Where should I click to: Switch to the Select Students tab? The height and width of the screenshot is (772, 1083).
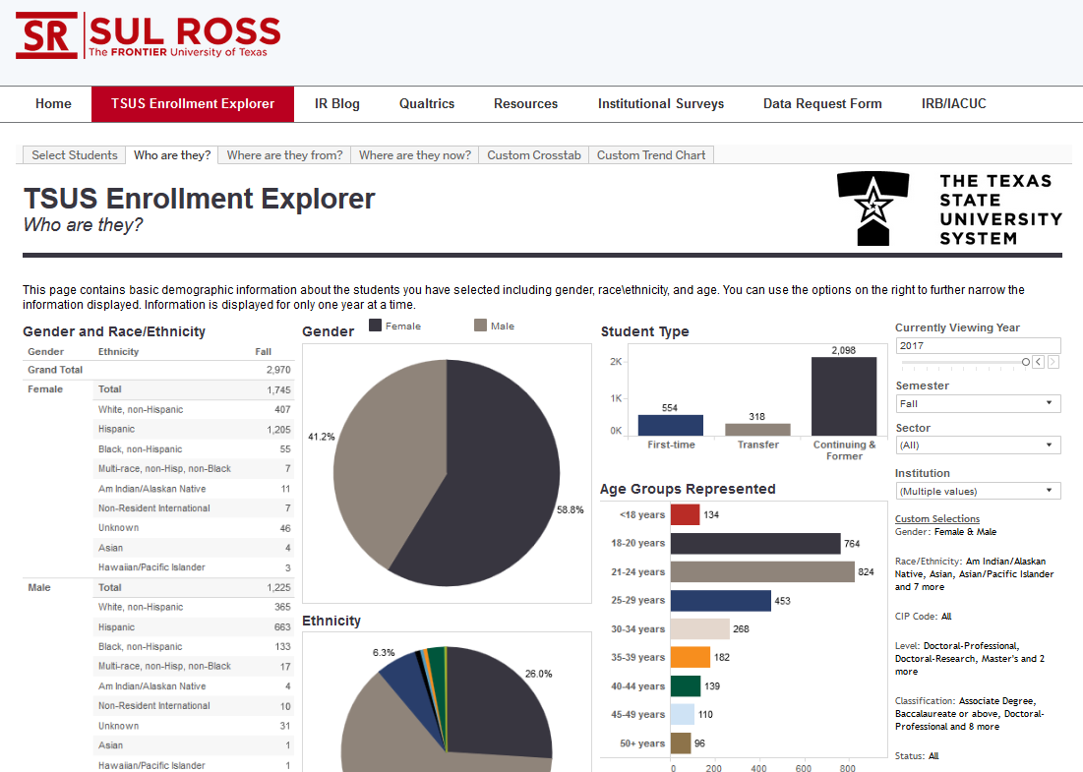click(x=74, y=155)
